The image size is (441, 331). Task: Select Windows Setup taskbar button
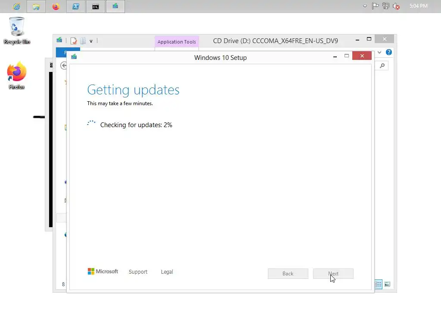(115, 6)
